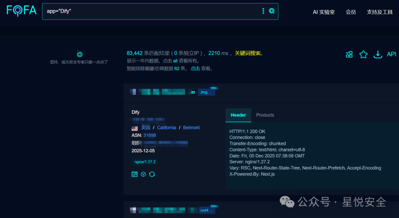Click the link icon beside first result host

pos(193,92)
